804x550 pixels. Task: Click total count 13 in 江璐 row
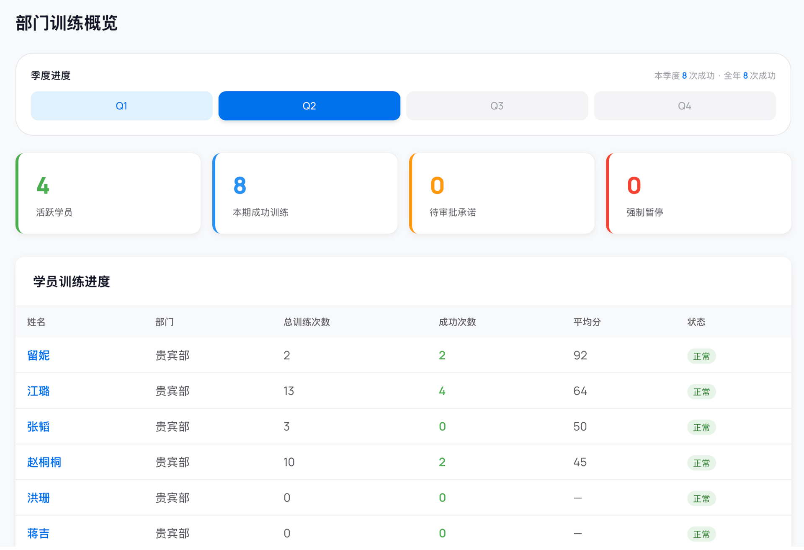pos(289,391)
